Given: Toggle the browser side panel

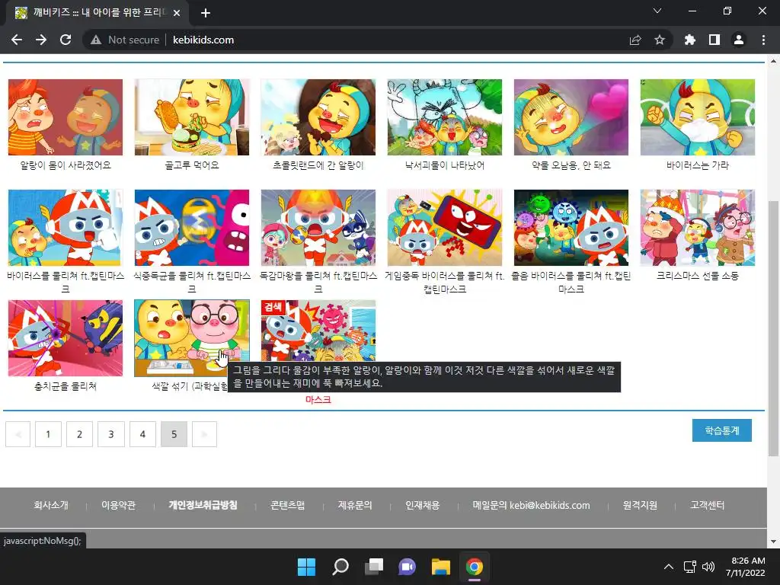Looking at the screenshot, I should click(x=714, y=40).
